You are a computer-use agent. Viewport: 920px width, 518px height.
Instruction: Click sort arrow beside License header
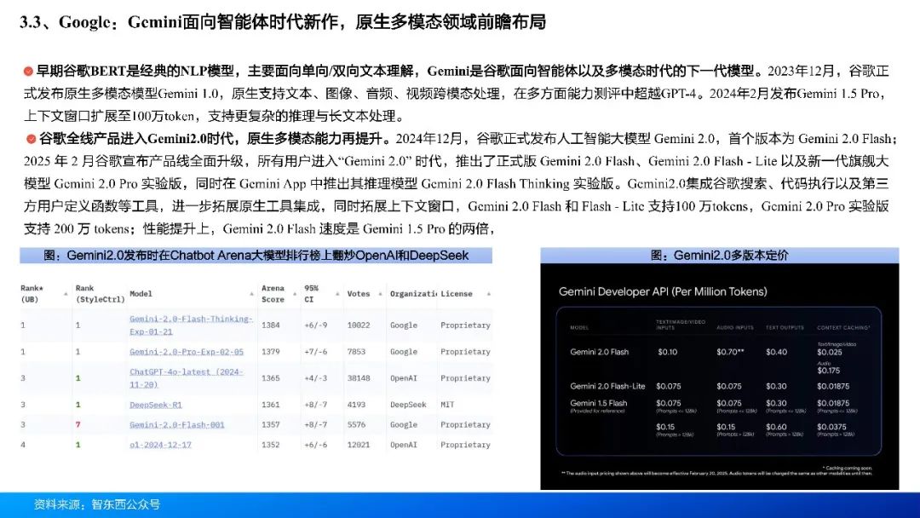tap(489, 294)
